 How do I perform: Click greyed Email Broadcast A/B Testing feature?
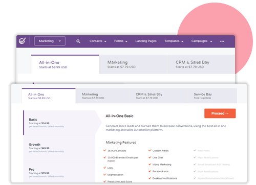[x=214, y=165]
